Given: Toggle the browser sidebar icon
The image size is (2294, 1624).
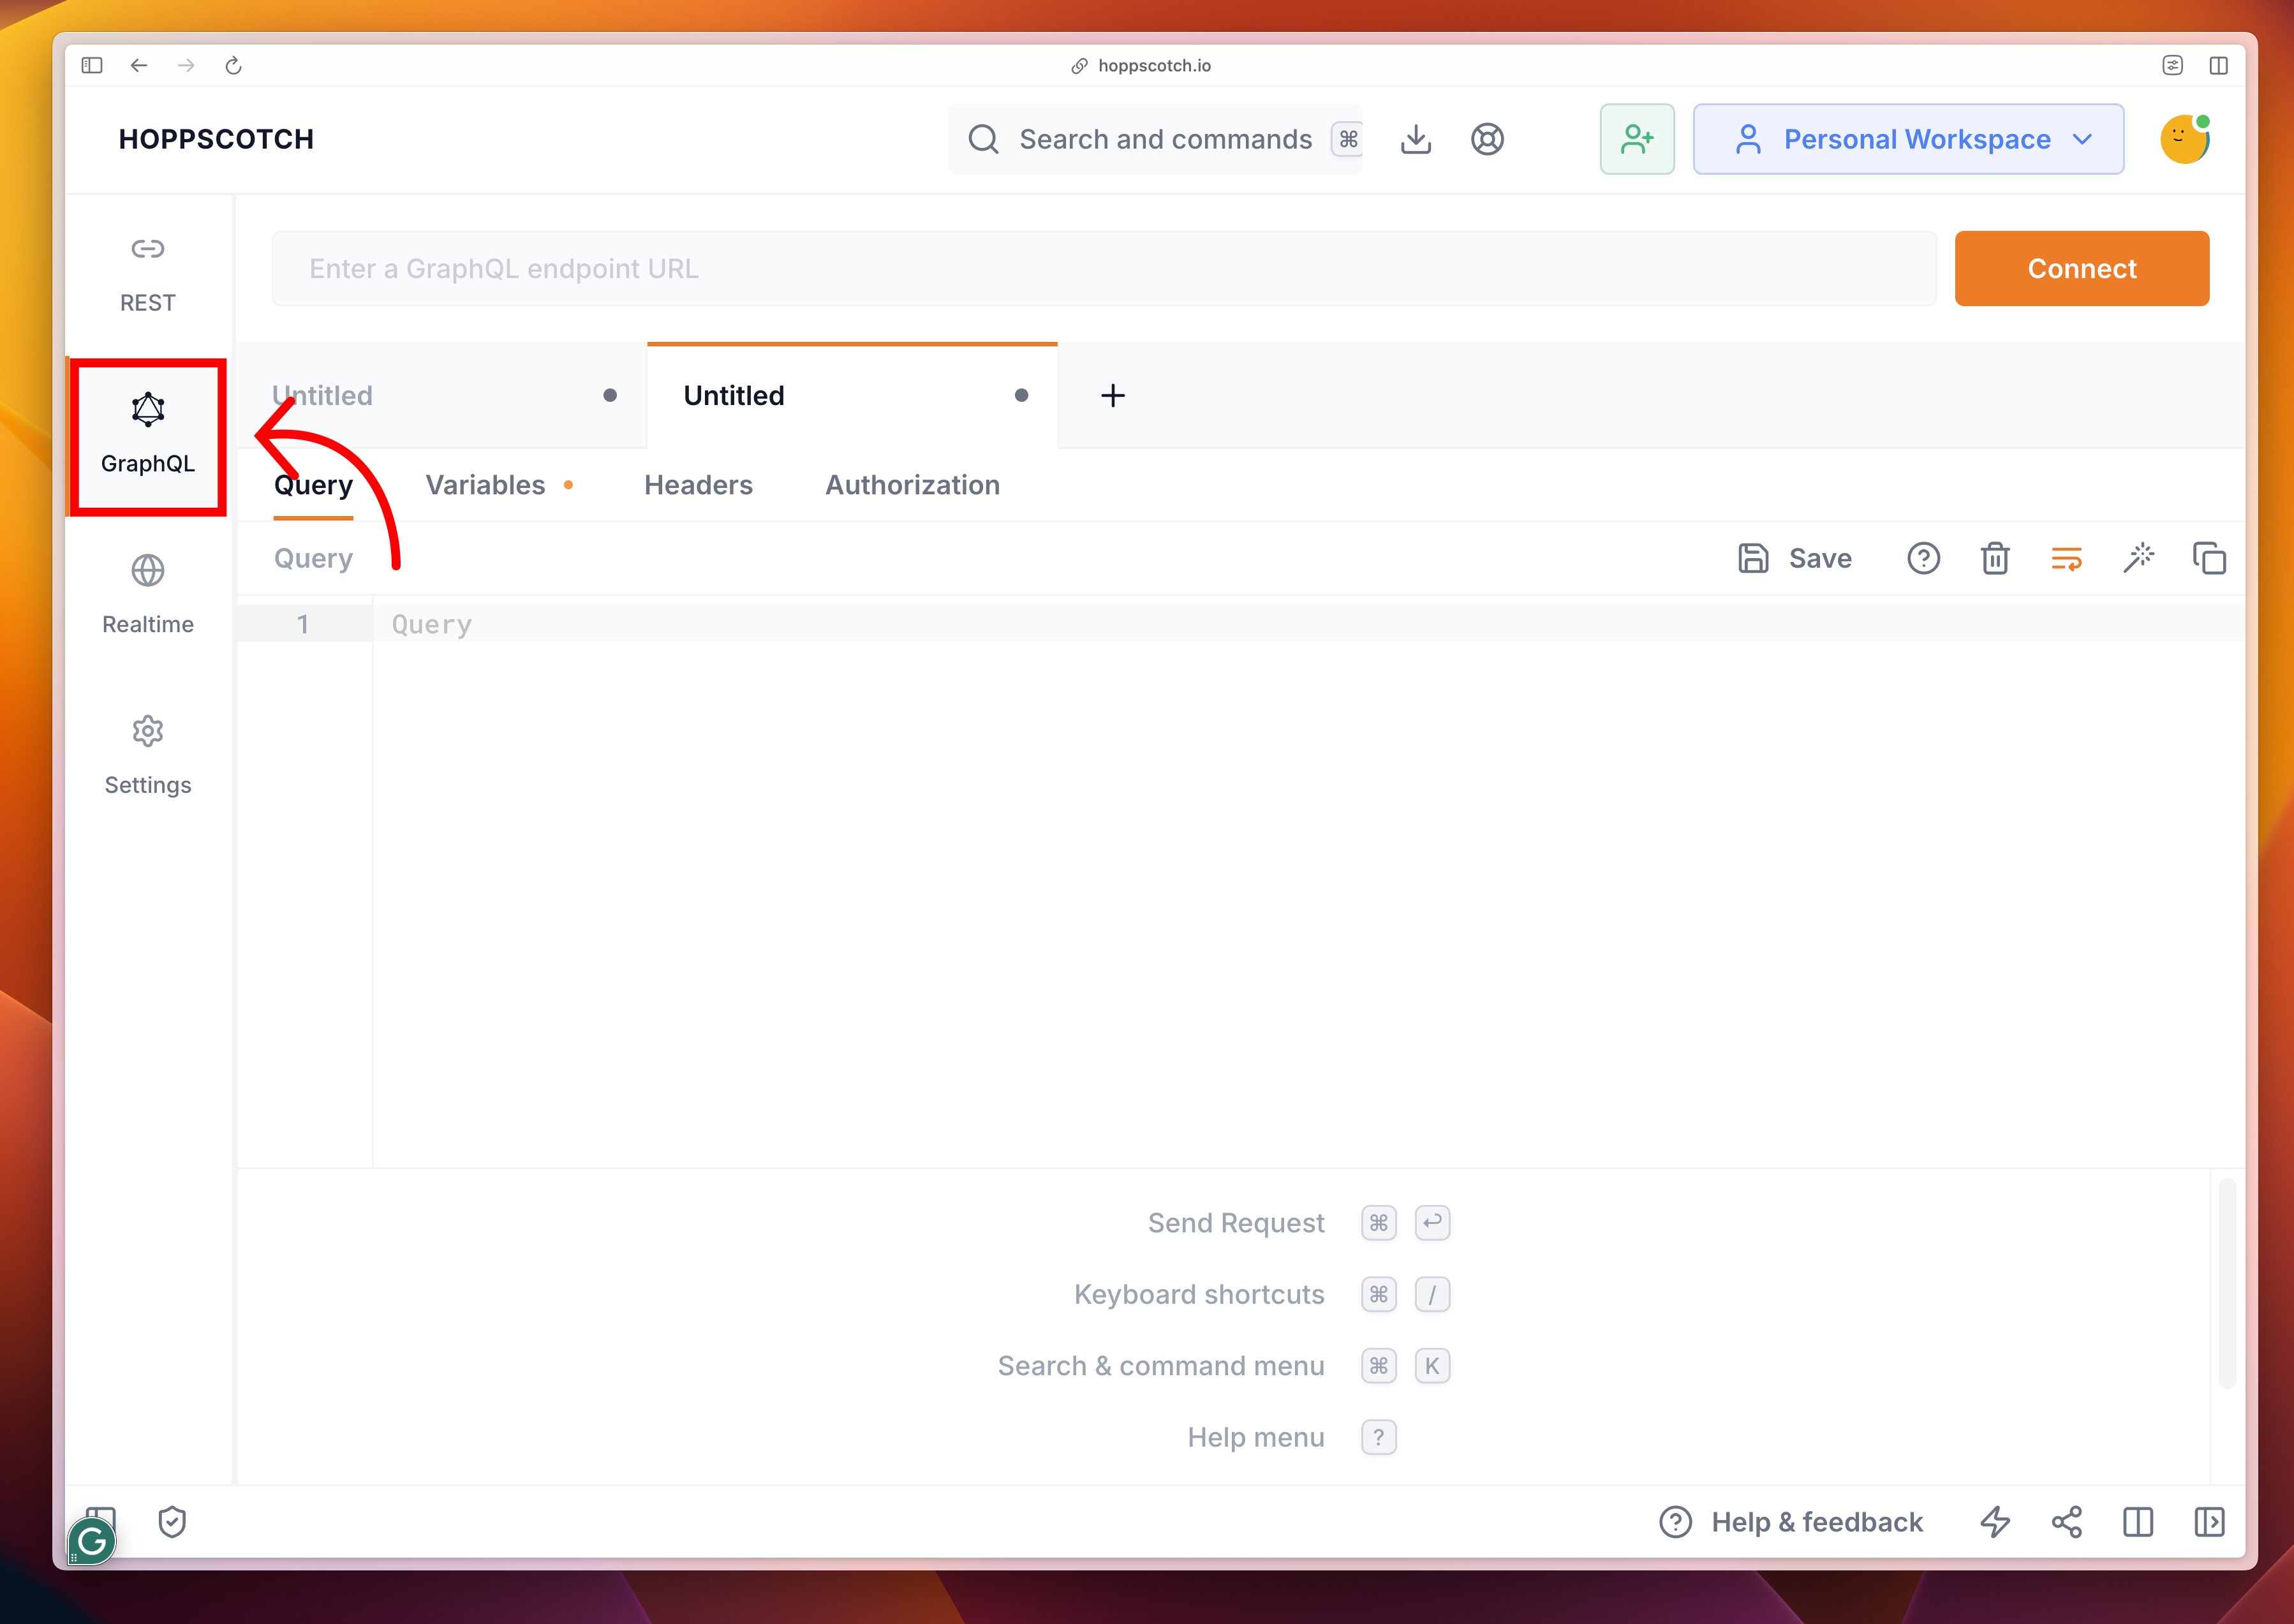Looking at the screenshot, I should coord(92,65).
